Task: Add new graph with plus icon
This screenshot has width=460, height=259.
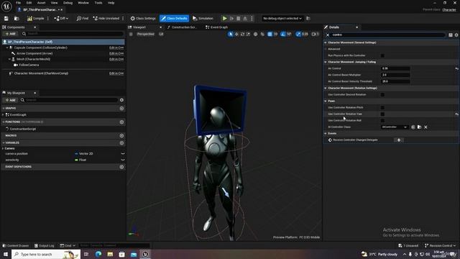Action: pos(121,109)
